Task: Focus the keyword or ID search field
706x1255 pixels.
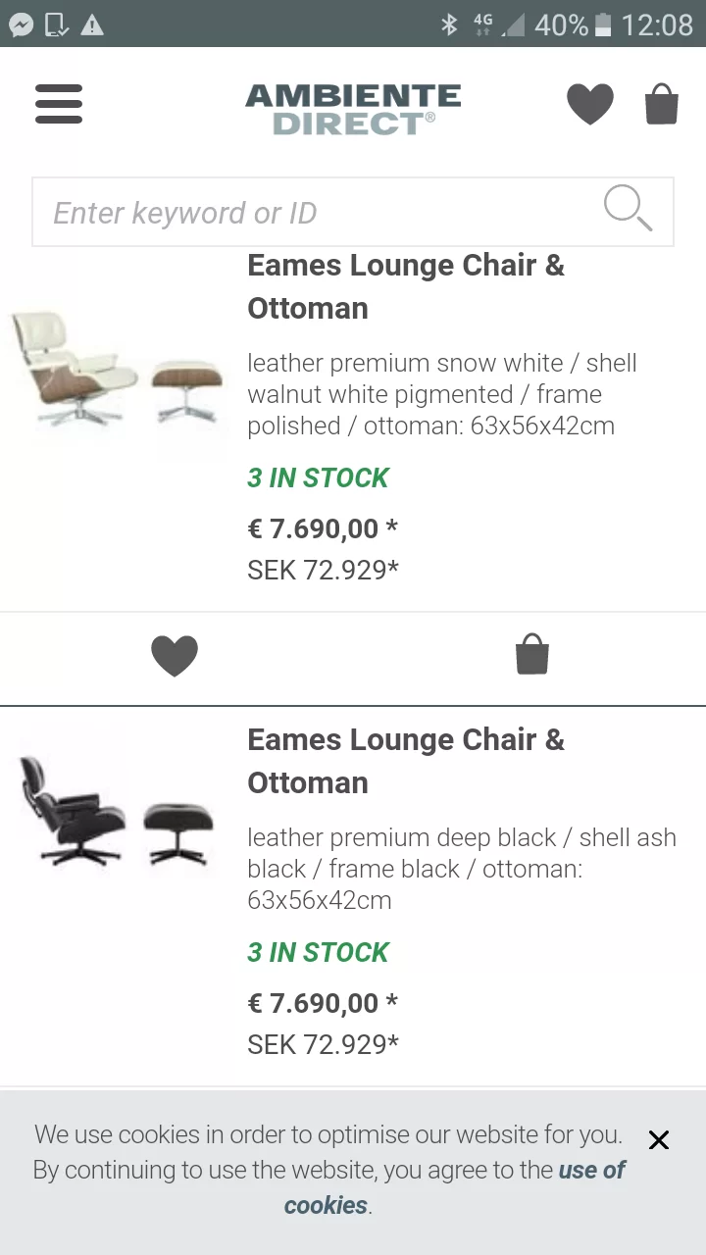Action: pos(314,213)
